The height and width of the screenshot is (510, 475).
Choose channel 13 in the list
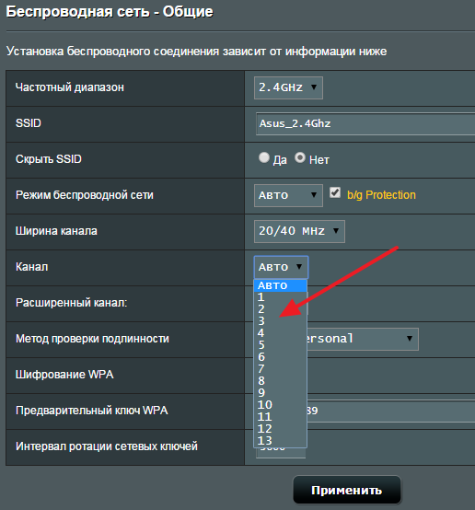click(x=280, y=441)
